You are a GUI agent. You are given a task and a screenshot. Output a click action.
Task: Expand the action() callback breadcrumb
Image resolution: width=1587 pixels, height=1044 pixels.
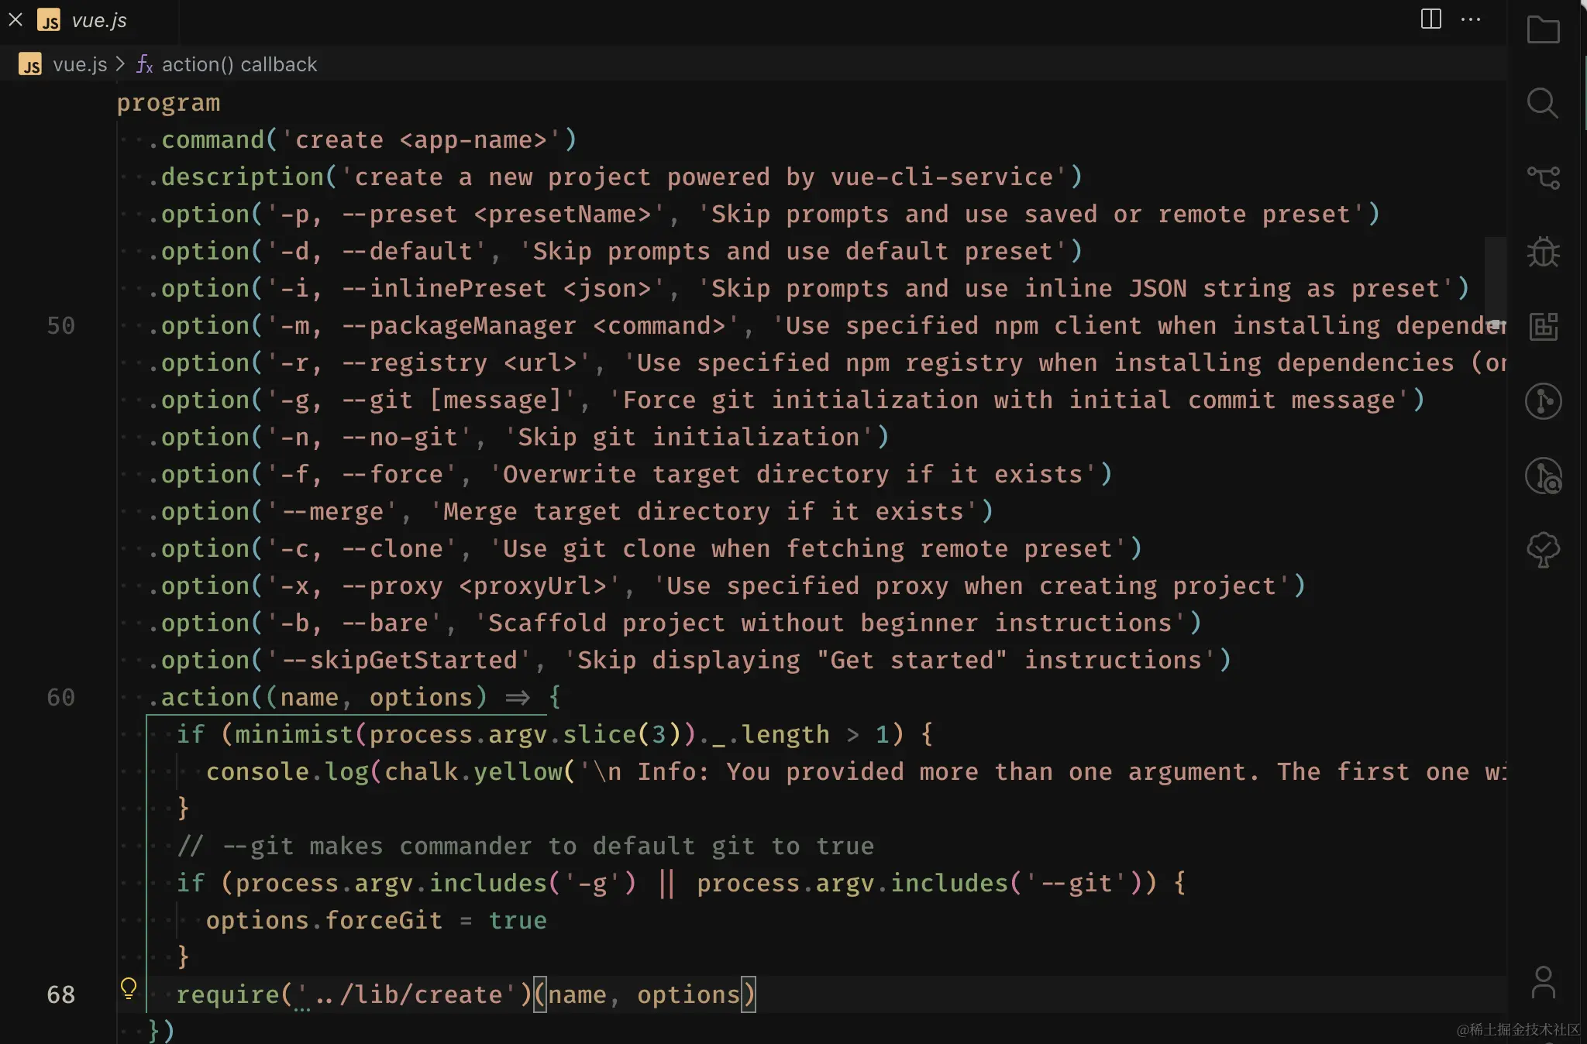(239, 64)
